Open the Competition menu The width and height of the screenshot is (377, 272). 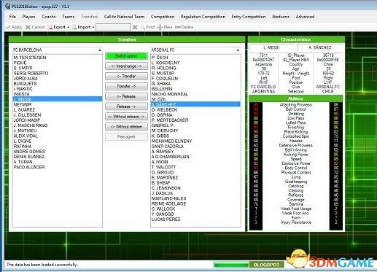click(x=163, y=17)
